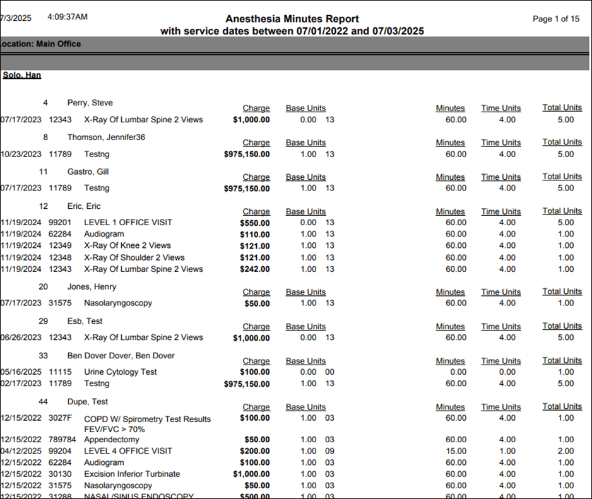Click the LEVEL 4 OFFICE VISIT entry
Viewport: 592px width, 499px height.
(x=128, y=451)
